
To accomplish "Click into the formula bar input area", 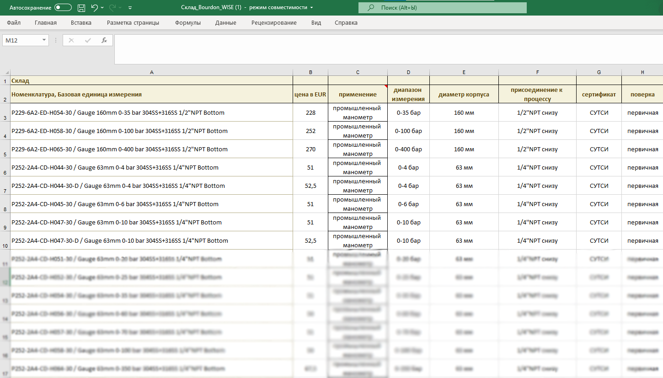I will [384, 48].
